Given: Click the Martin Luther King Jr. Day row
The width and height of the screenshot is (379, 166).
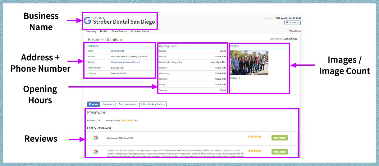Looking at the screenshot, I should point(192,62).
